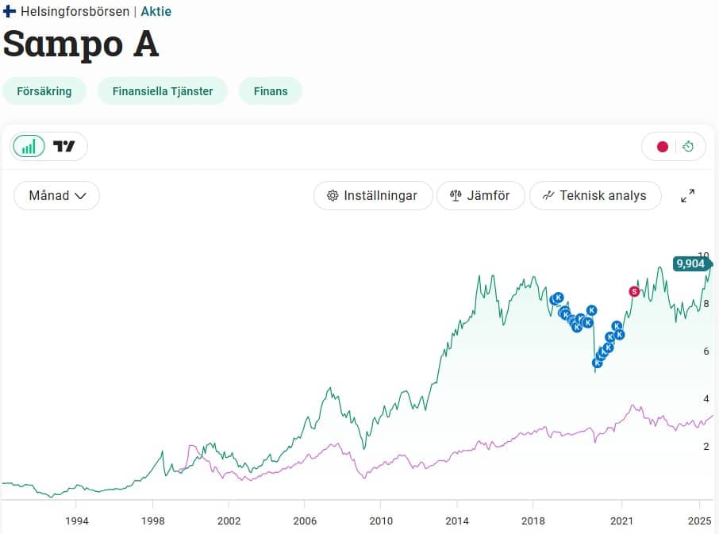Open the Månad period dropdown
The width and height of the screenshot is (719, 534).
[57, 195]
